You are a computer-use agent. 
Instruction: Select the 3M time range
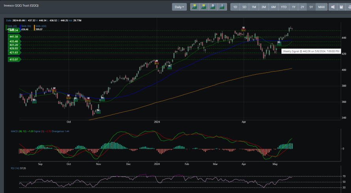pyautogui.click(x=264, y=7)
